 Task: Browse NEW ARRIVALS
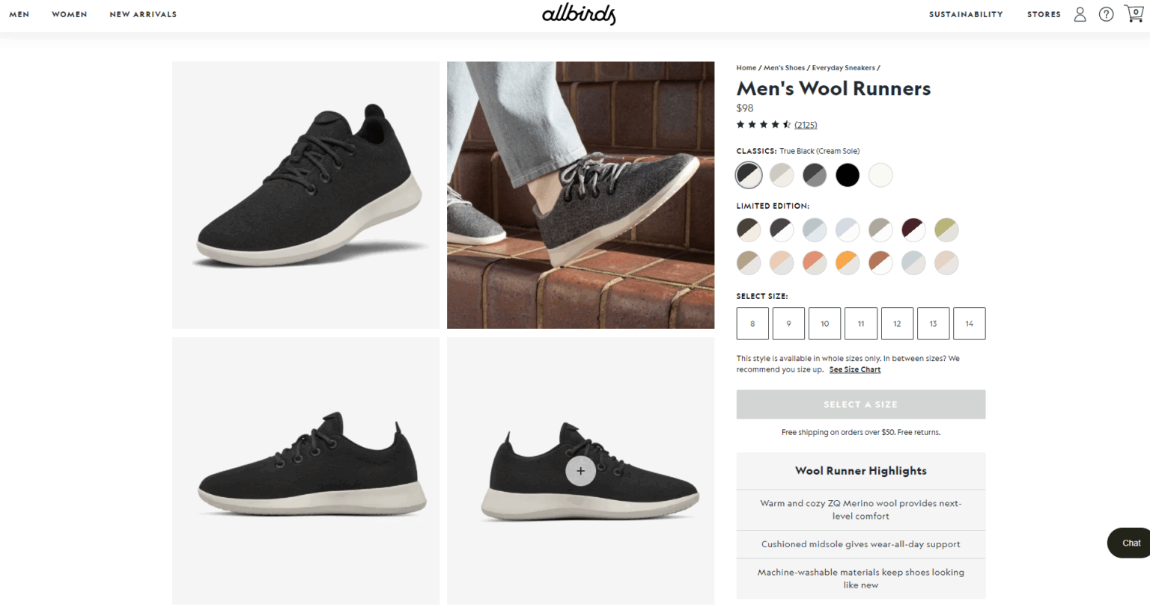[x=143, y=14]
